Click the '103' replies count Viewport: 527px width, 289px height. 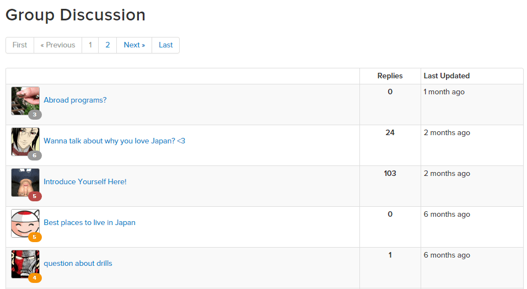(390, 173)
